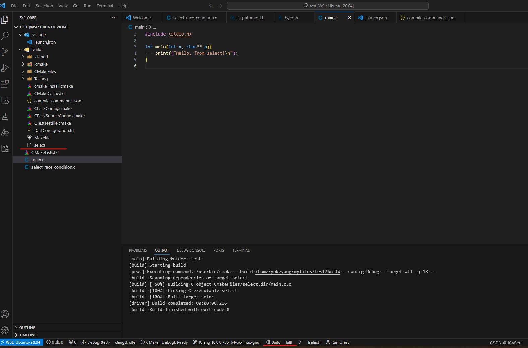Screen dimensions: 528x348
Task: Open the Explorer view icon
Action: point(5,20)
